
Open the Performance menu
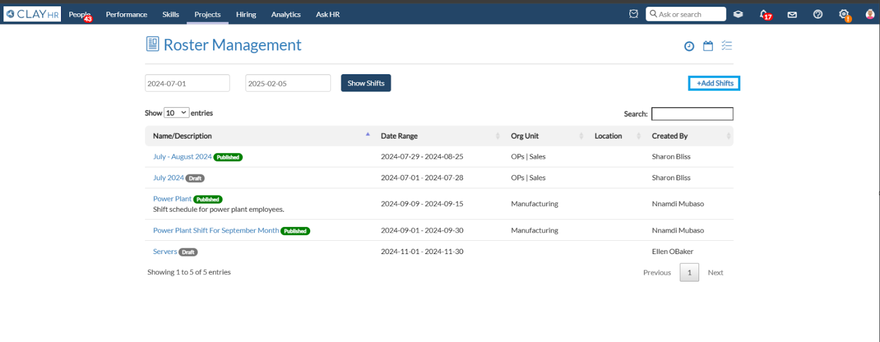[x=127, y=14]
